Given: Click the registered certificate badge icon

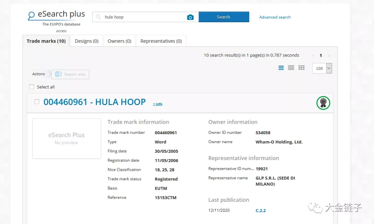Looking at the screenshot, I should pos(323,103).
